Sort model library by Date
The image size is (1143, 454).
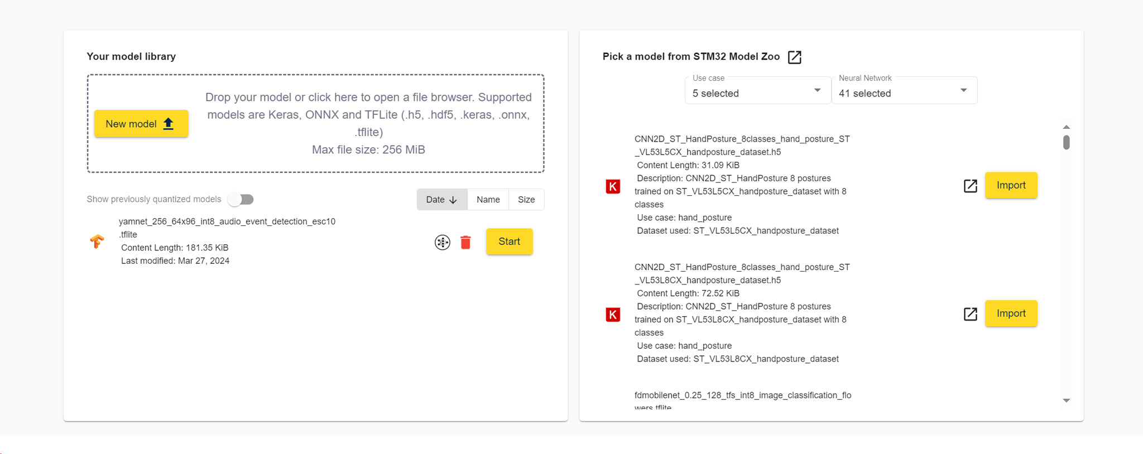(x=441, y=200)
